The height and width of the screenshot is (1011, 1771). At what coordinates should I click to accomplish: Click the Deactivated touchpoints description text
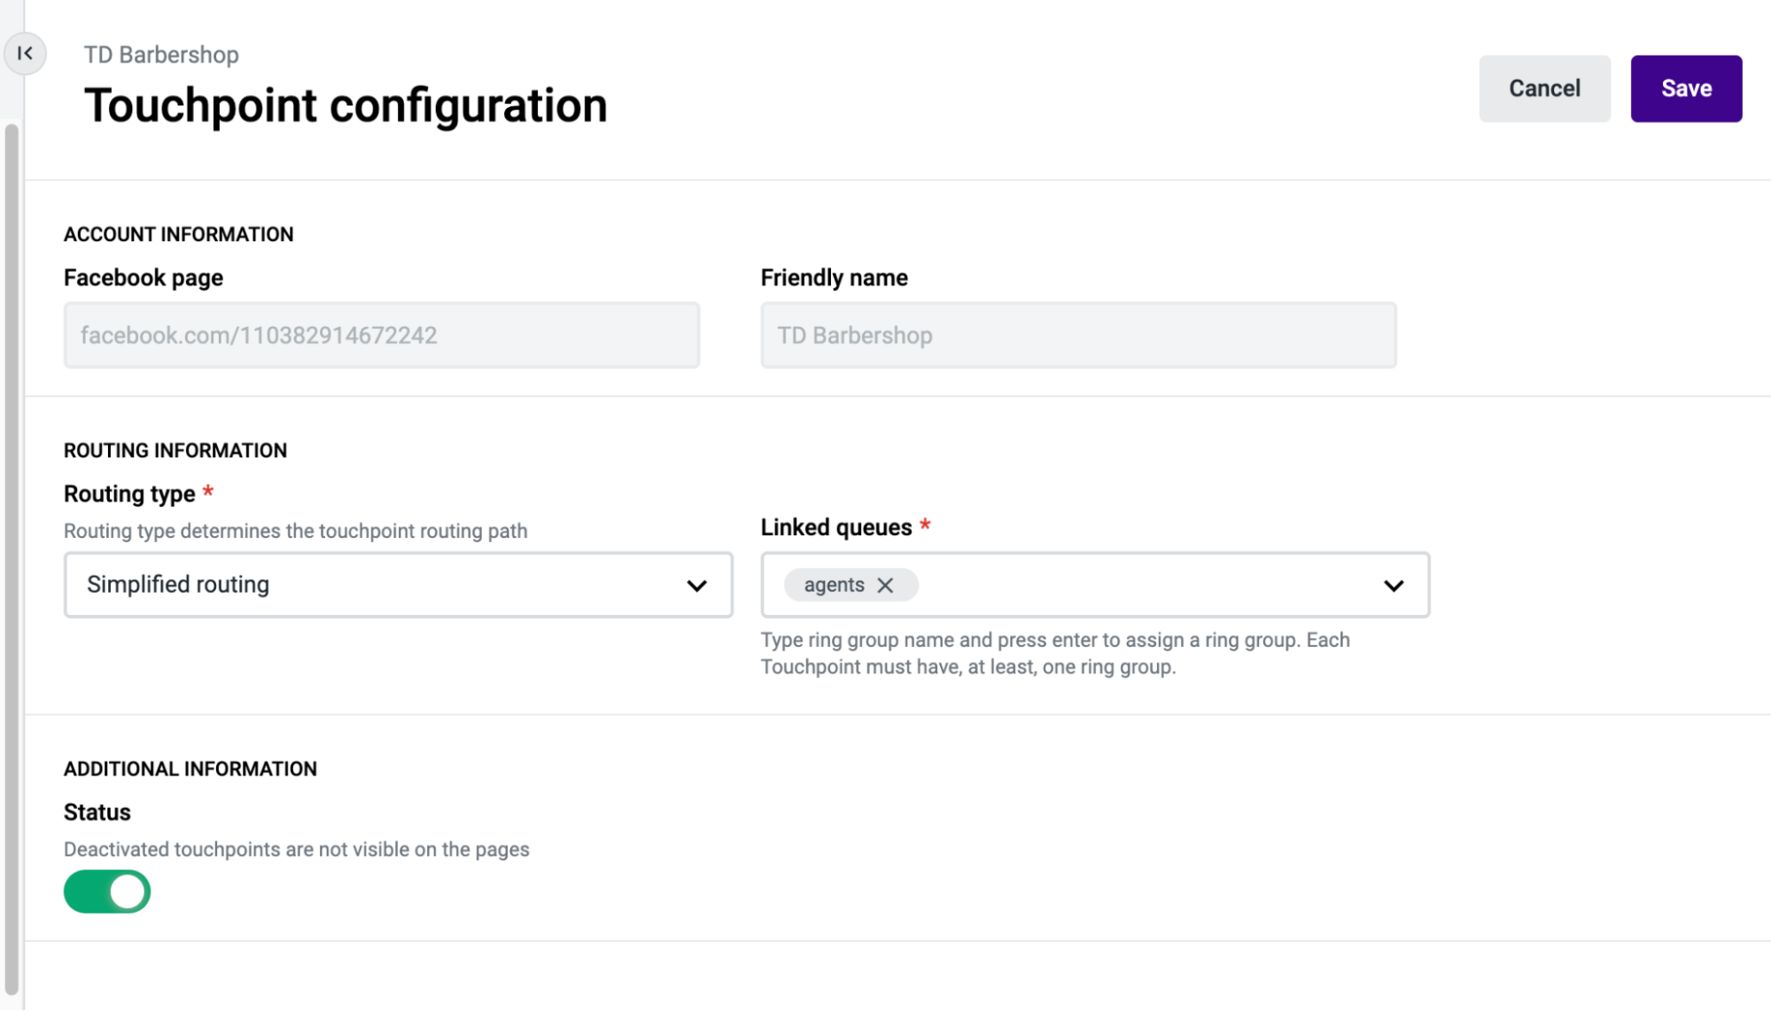click(x=296, y=849)
